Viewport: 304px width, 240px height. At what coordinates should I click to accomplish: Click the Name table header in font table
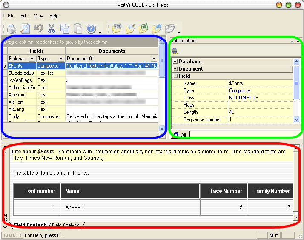(x=130, y=191)
